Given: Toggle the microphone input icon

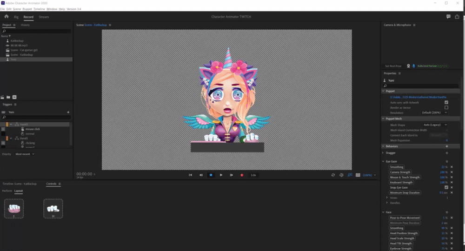Looking at the screenshot, I should tap(414, 66).
